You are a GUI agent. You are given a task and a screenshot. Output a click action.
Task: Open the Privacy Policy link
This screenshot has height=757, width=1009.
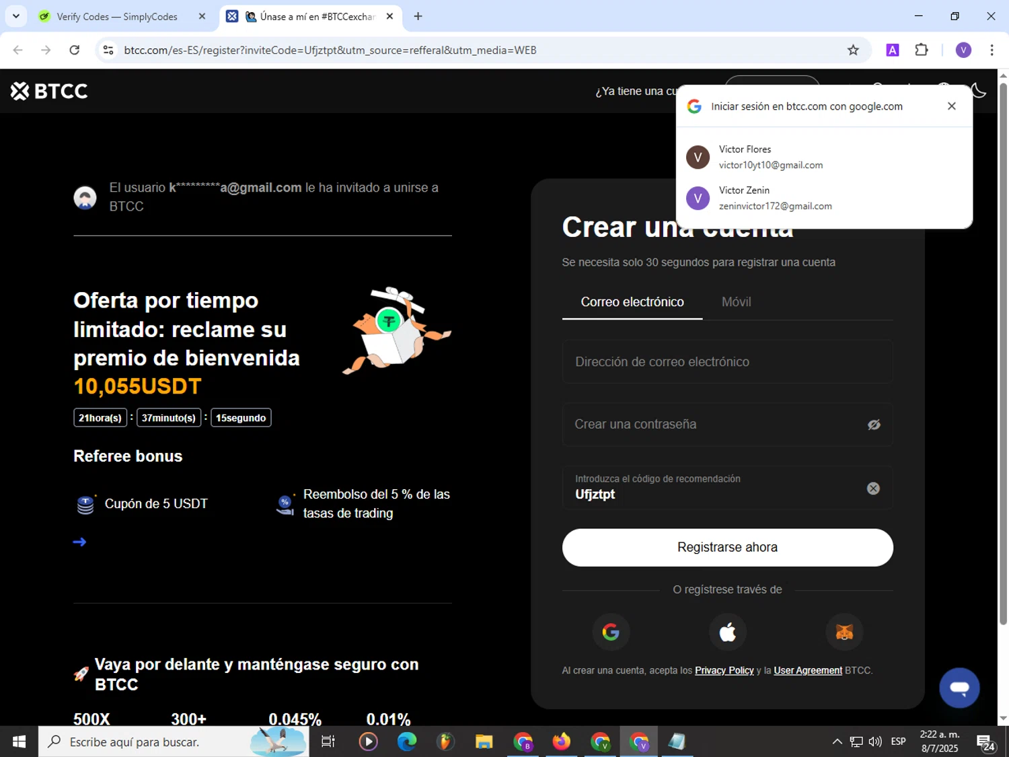(x=724, y=670)
